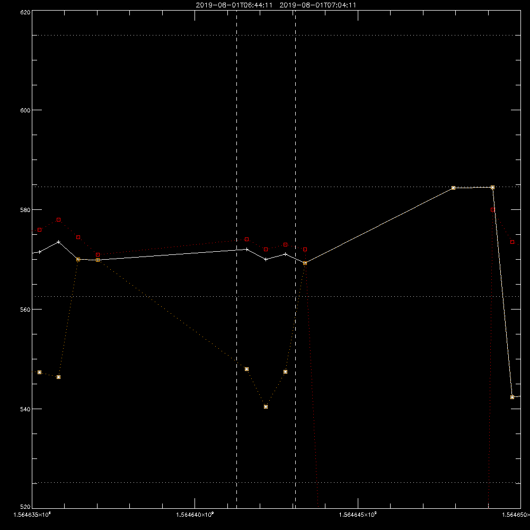Click the start timestamp 2019-08-01T06:44:11 in title

pos(234,5)
